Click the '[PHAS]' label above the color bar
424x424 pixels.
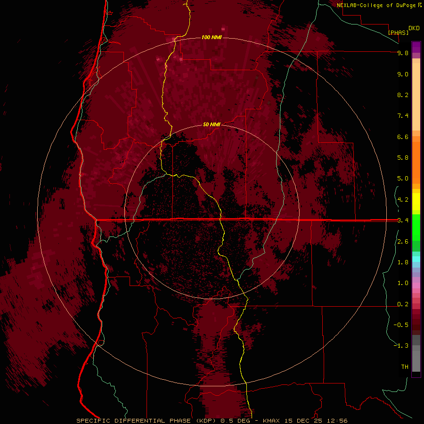point(398,33)
